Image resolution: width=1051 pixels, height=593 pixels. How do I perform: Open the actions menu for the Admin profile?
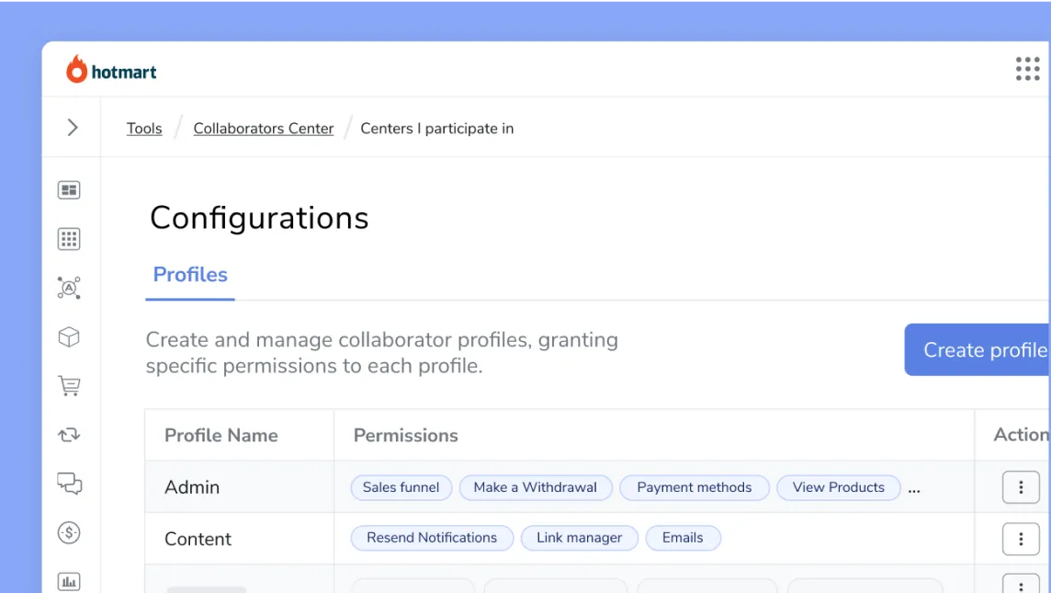[x=1022, y=487]
